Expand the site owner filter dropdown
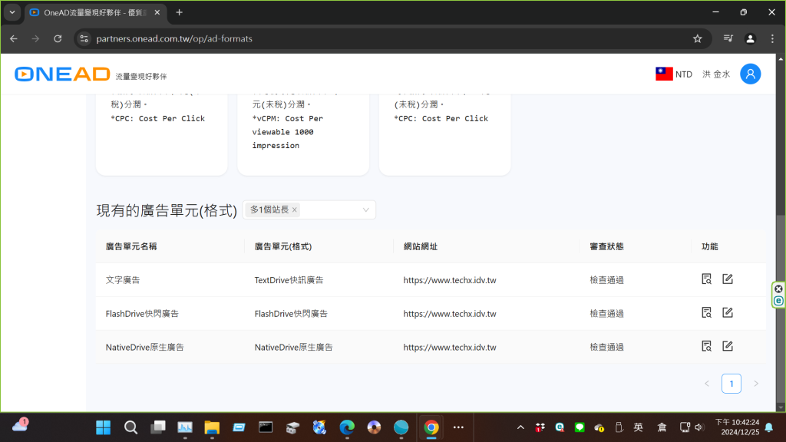This screenshot has height=442, width=786. coord(365,209)
